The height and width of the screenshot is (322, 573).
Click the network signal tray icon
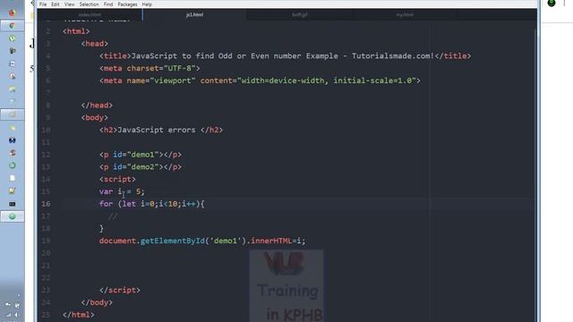[x=8, y=315]
